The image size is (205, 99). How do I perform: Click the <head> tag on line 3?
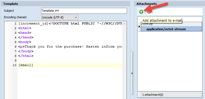pyautogui.click(x=25, y=33)
